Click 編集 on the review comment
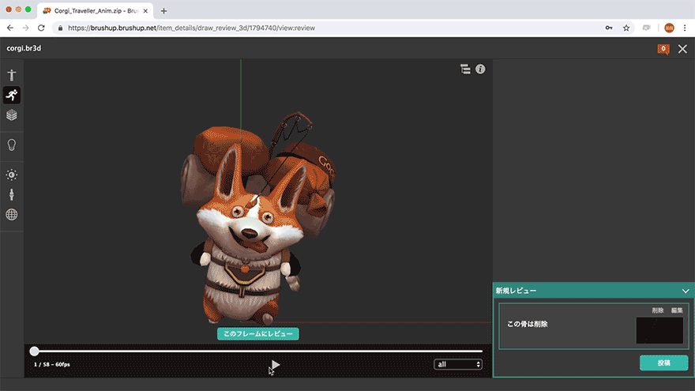695x391 pixels. (x=677, y=310)
